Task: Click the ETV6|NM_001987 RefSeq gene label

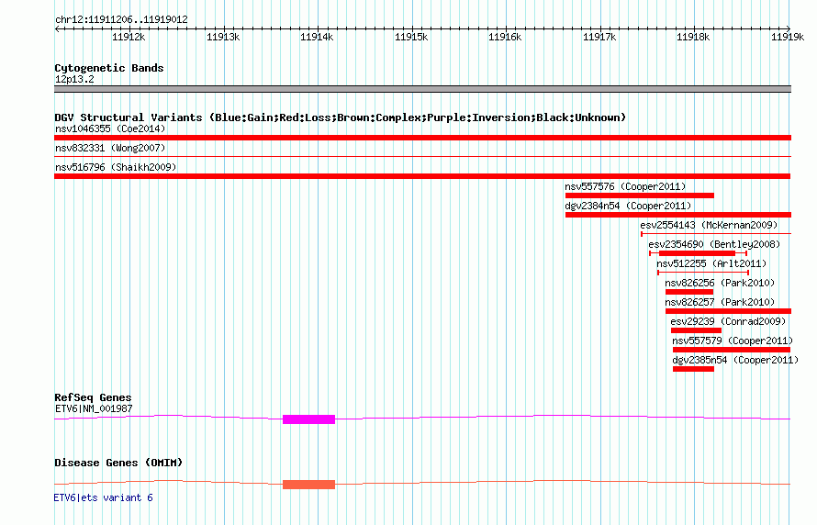Action: (x=94, y=408)
